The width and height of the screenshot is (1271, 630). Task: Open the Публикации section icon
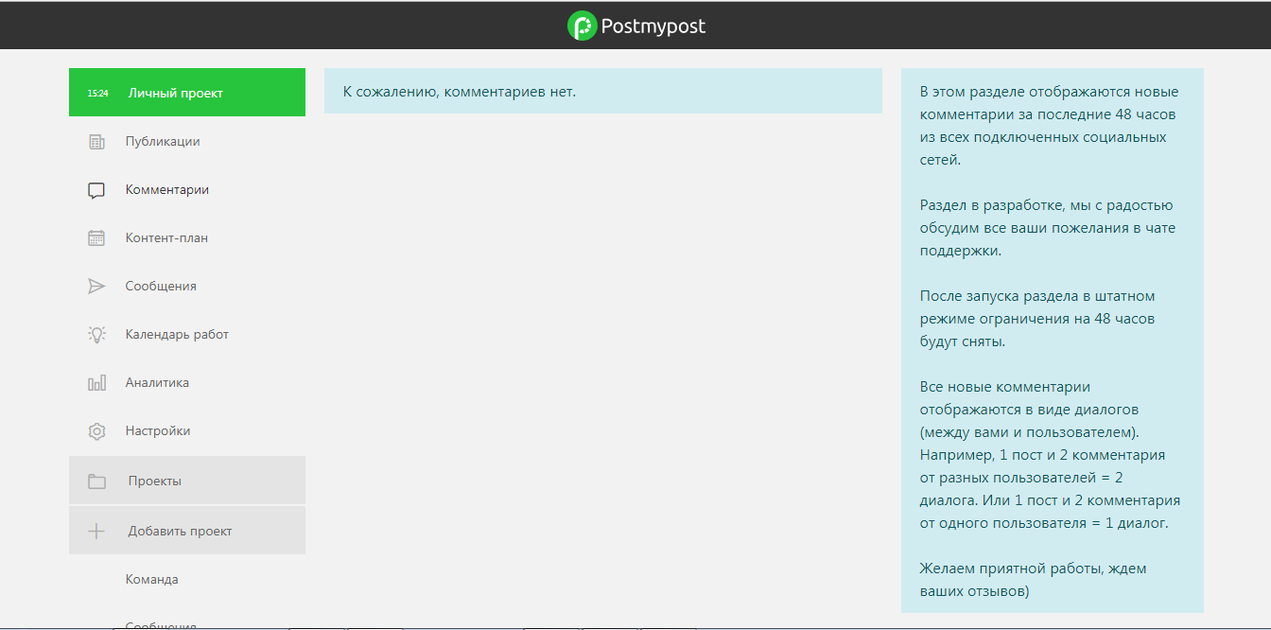coord(96,141)
